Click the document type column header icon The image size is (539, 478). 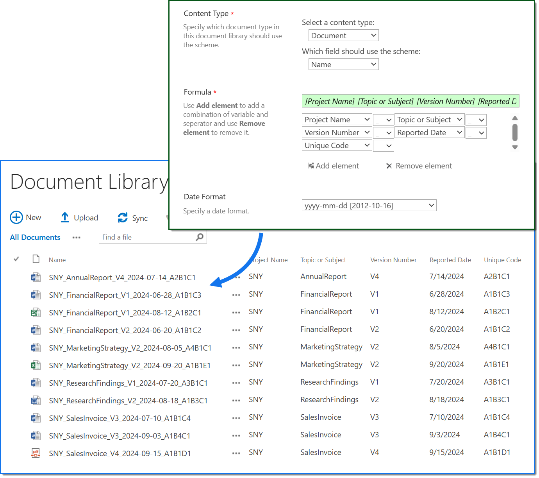36,259
